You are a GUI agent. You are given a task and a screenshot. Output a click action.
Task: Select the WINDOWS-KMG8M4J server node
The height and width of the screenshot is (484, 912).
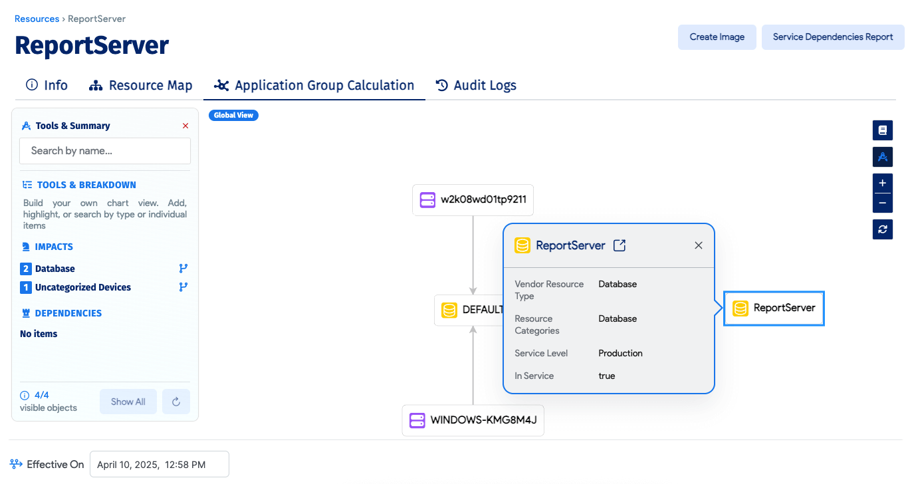(473, 420)
